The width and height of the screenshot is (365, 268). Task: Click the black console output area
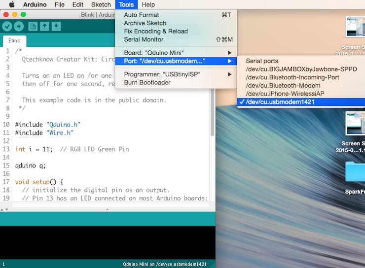tap(108, 242)
